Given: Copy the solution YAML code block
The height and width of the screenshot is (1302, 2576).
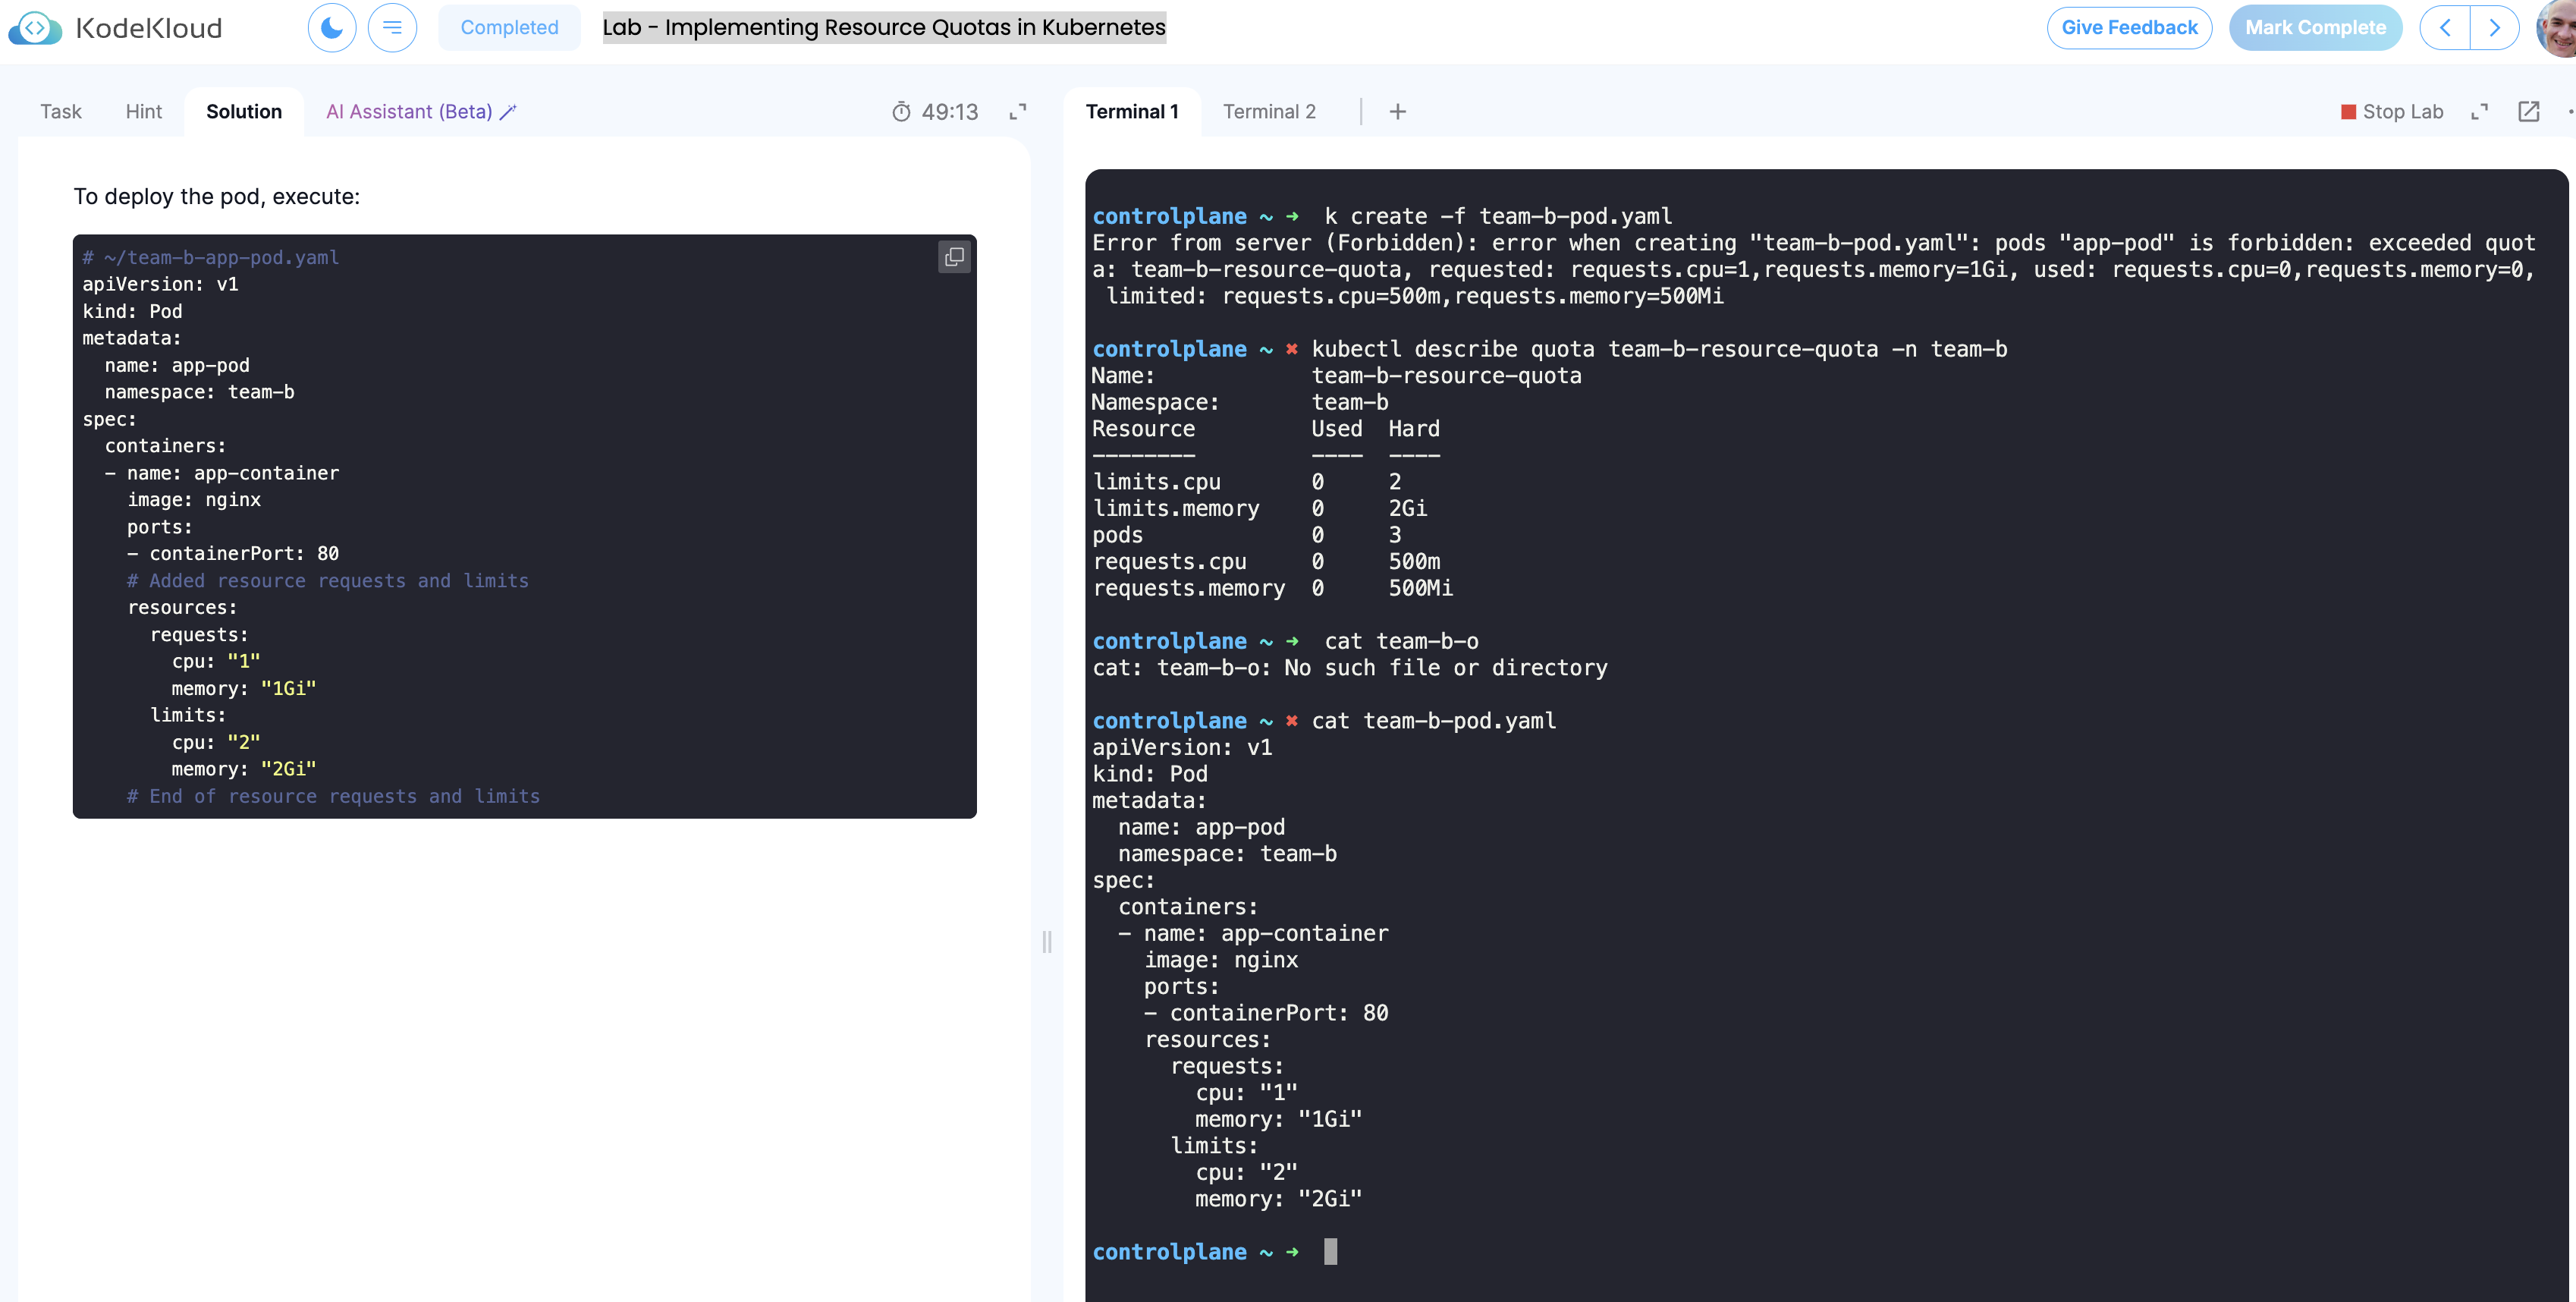Looking at the screenshot, I should click(x=954, y=257).
